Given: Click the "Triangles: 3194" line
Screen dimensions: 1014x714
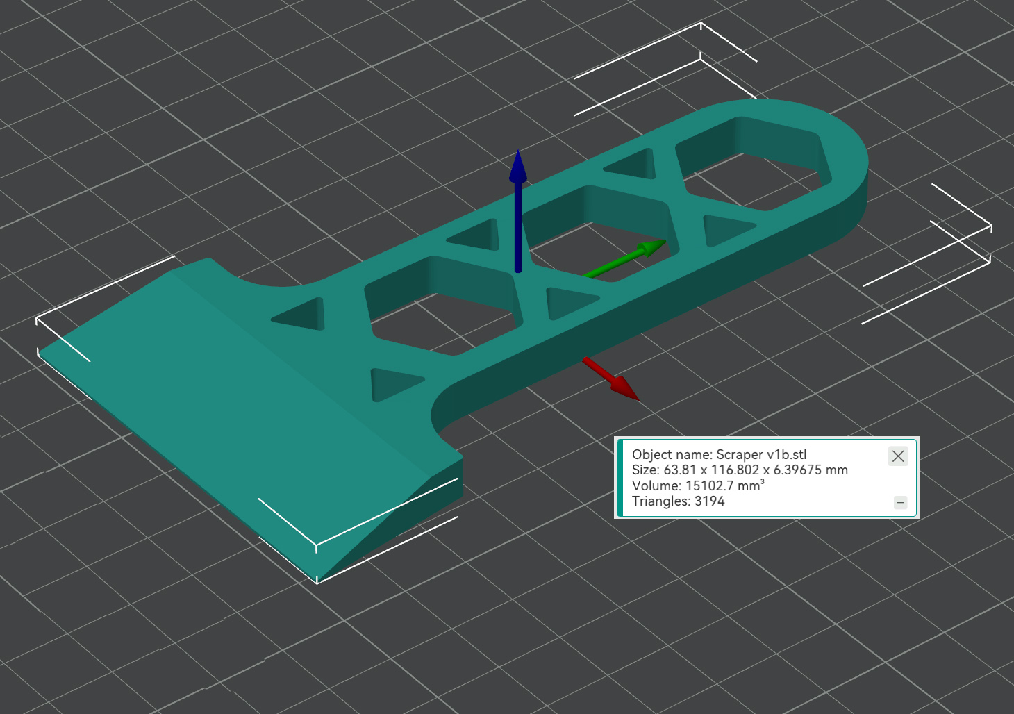Looking at the screenshot, I should coord(678,501).
